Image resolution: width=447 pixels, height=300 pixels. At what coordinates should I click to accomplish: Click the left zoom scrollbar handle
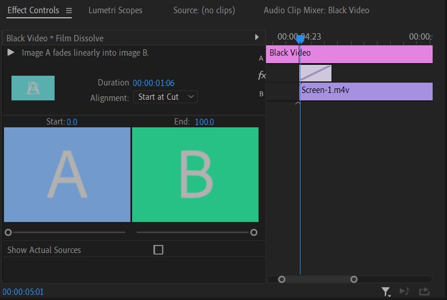282,279
